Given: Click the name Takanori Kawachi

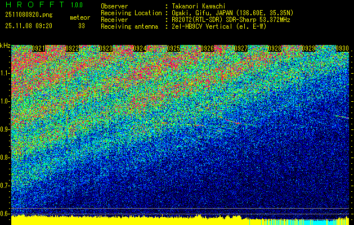Looking at the screenshot, I should [x=199, y=6].
